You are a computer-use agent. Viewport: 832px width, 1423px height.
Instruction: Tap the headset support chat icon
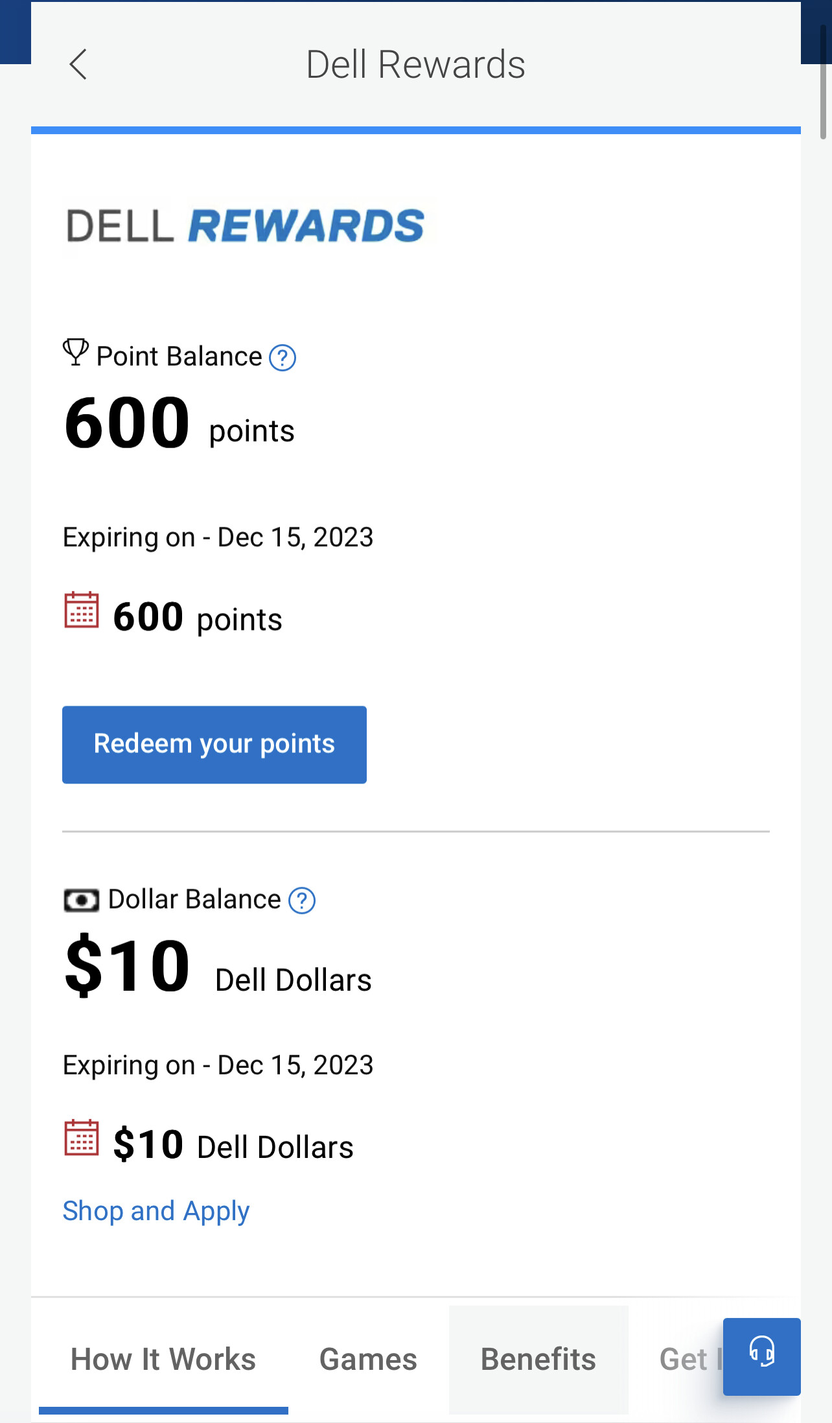(761, 1356)
